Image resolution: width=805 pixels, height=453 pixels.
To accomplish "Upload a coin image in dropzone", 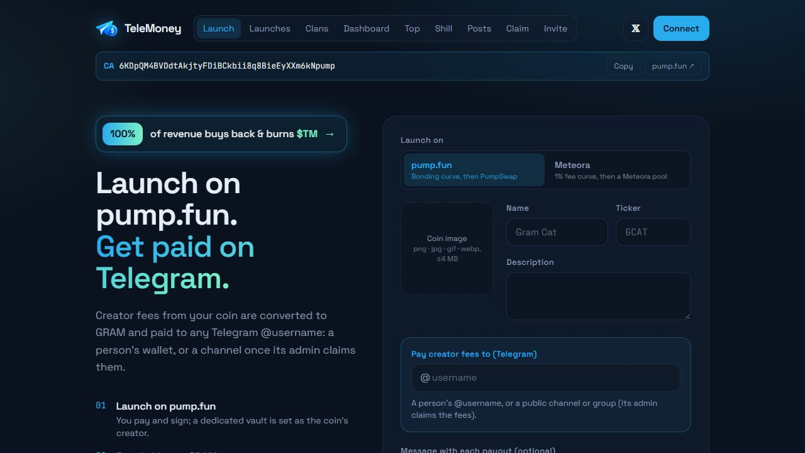I will pos(447,249).
